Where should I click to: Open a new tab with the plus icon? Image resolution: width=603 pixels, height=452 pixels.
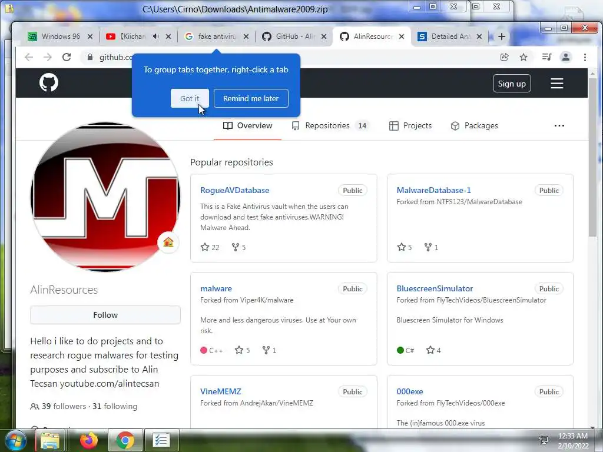(x=502, y=36)
